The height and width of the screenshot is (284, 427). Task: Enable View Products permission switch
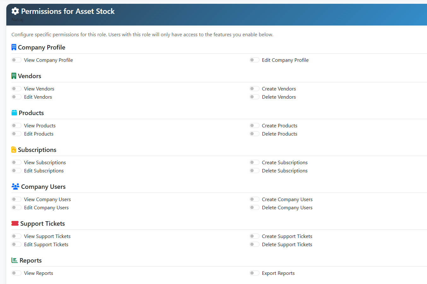pos(16,125)
